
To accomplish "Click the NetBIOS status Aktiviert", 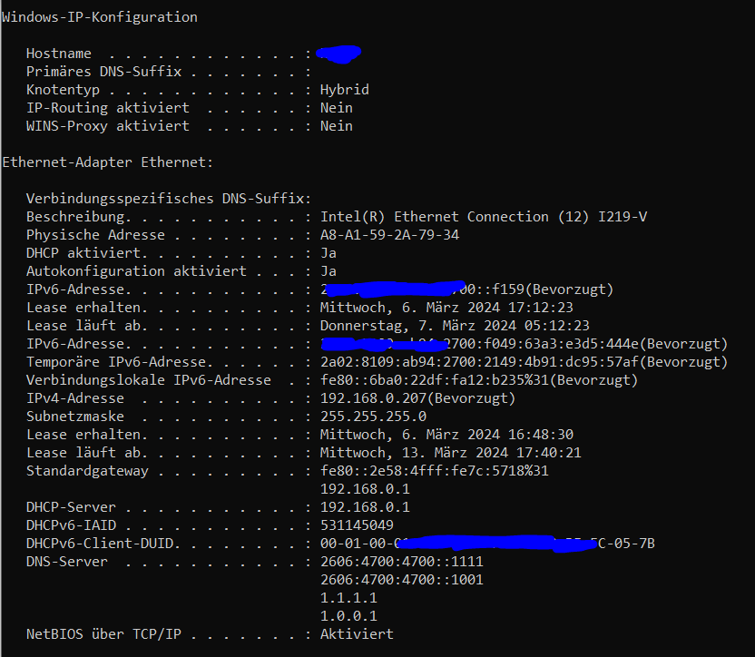I will click(357, 634).
